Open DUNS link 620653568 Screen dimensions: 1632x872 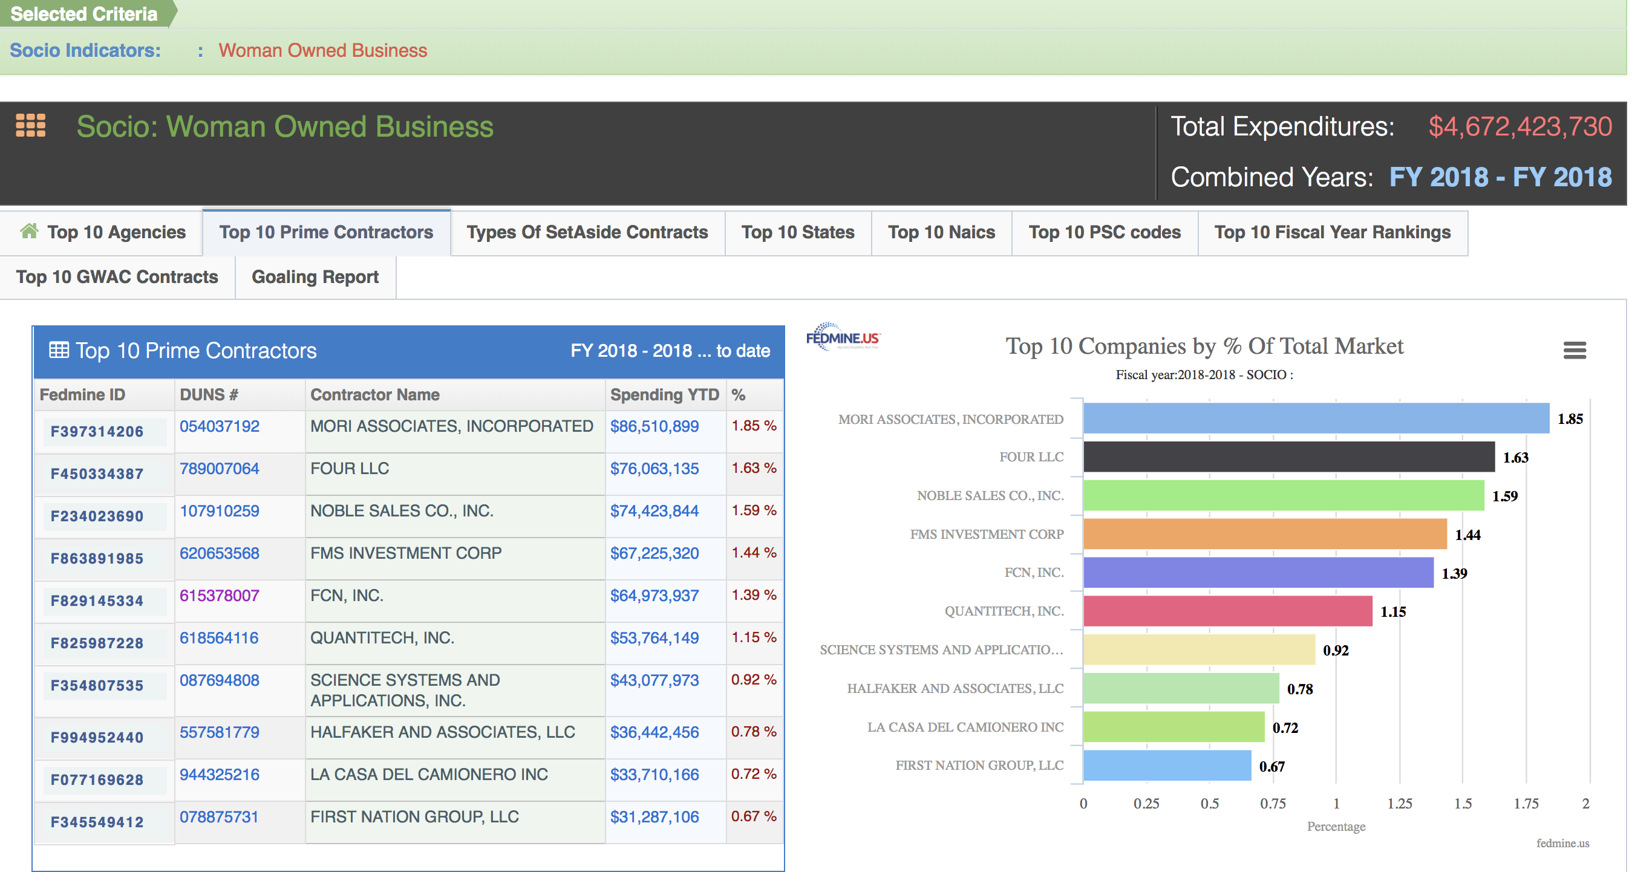point(219,553)
